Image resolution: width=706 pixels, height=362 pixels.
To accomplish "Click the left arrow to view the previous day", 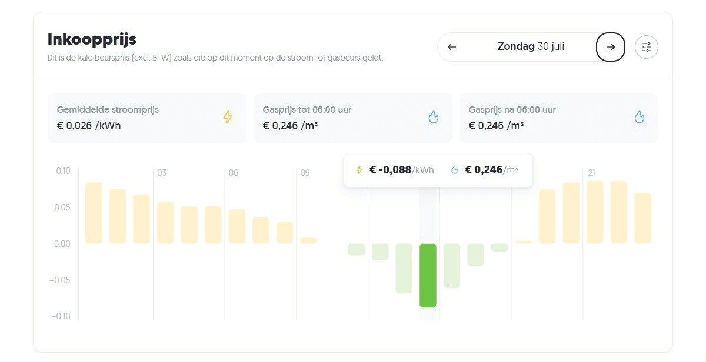I will point(451,46).
